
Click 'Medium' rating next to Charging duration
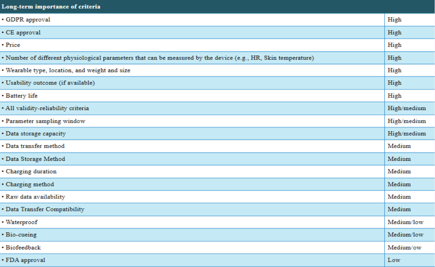(x=399, y=172)
